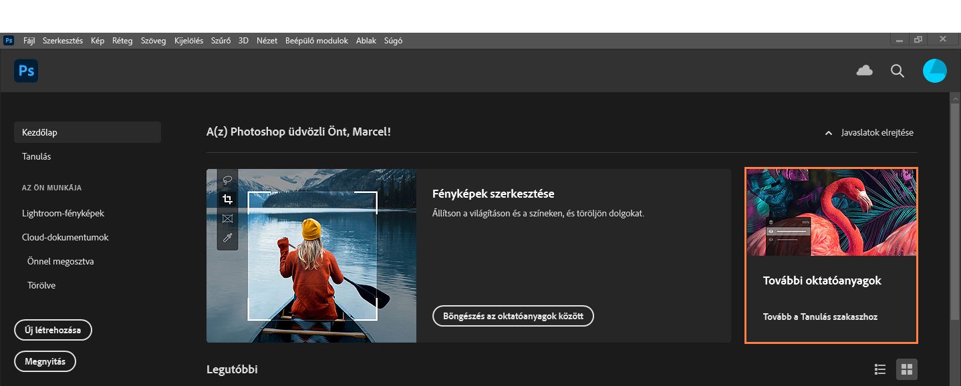The height and width of the screenshot is (386, 961).
Task: Restore down the Photoshop window
Action: click(x=918, y=40)
